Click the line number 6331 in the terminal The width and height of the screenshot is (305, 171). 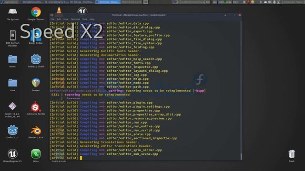coord(55,95)
